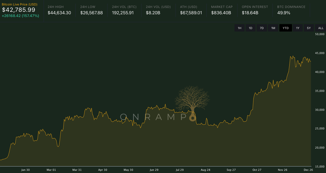
Task: Click the Oct 27 x-axis date
Action: click(257, 170)
